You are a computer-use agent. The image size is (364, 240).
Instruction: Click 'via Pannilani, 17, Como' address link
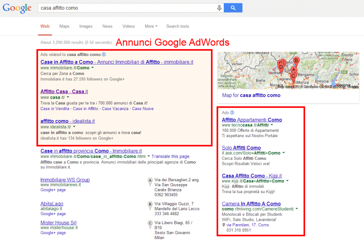(x=248, y=225)
